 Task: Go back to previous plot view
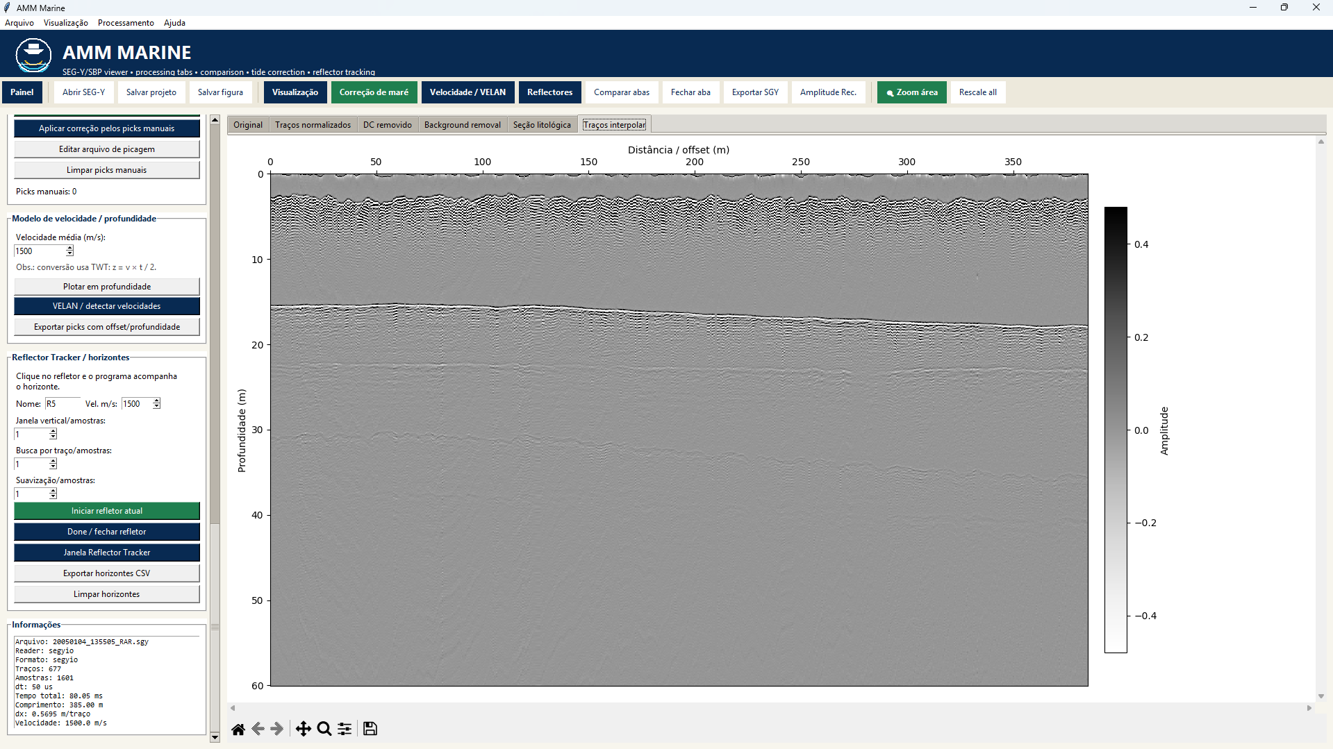(258, 729)
